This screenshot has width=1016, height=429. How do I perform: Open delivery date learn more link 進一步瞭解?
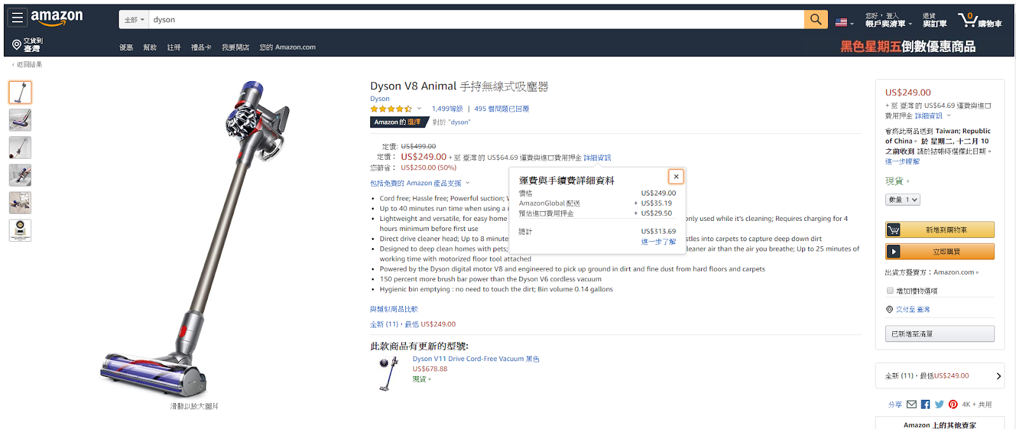click(902, 162)
